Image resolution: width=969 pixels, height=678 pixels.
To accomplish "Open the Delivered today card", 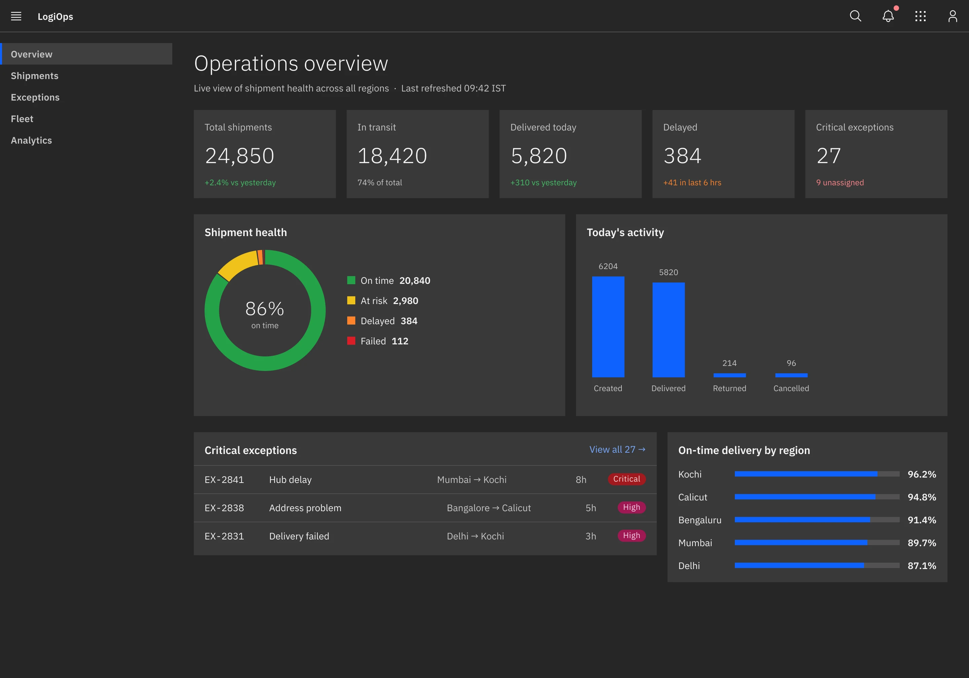I will click(x=571, y=154).
